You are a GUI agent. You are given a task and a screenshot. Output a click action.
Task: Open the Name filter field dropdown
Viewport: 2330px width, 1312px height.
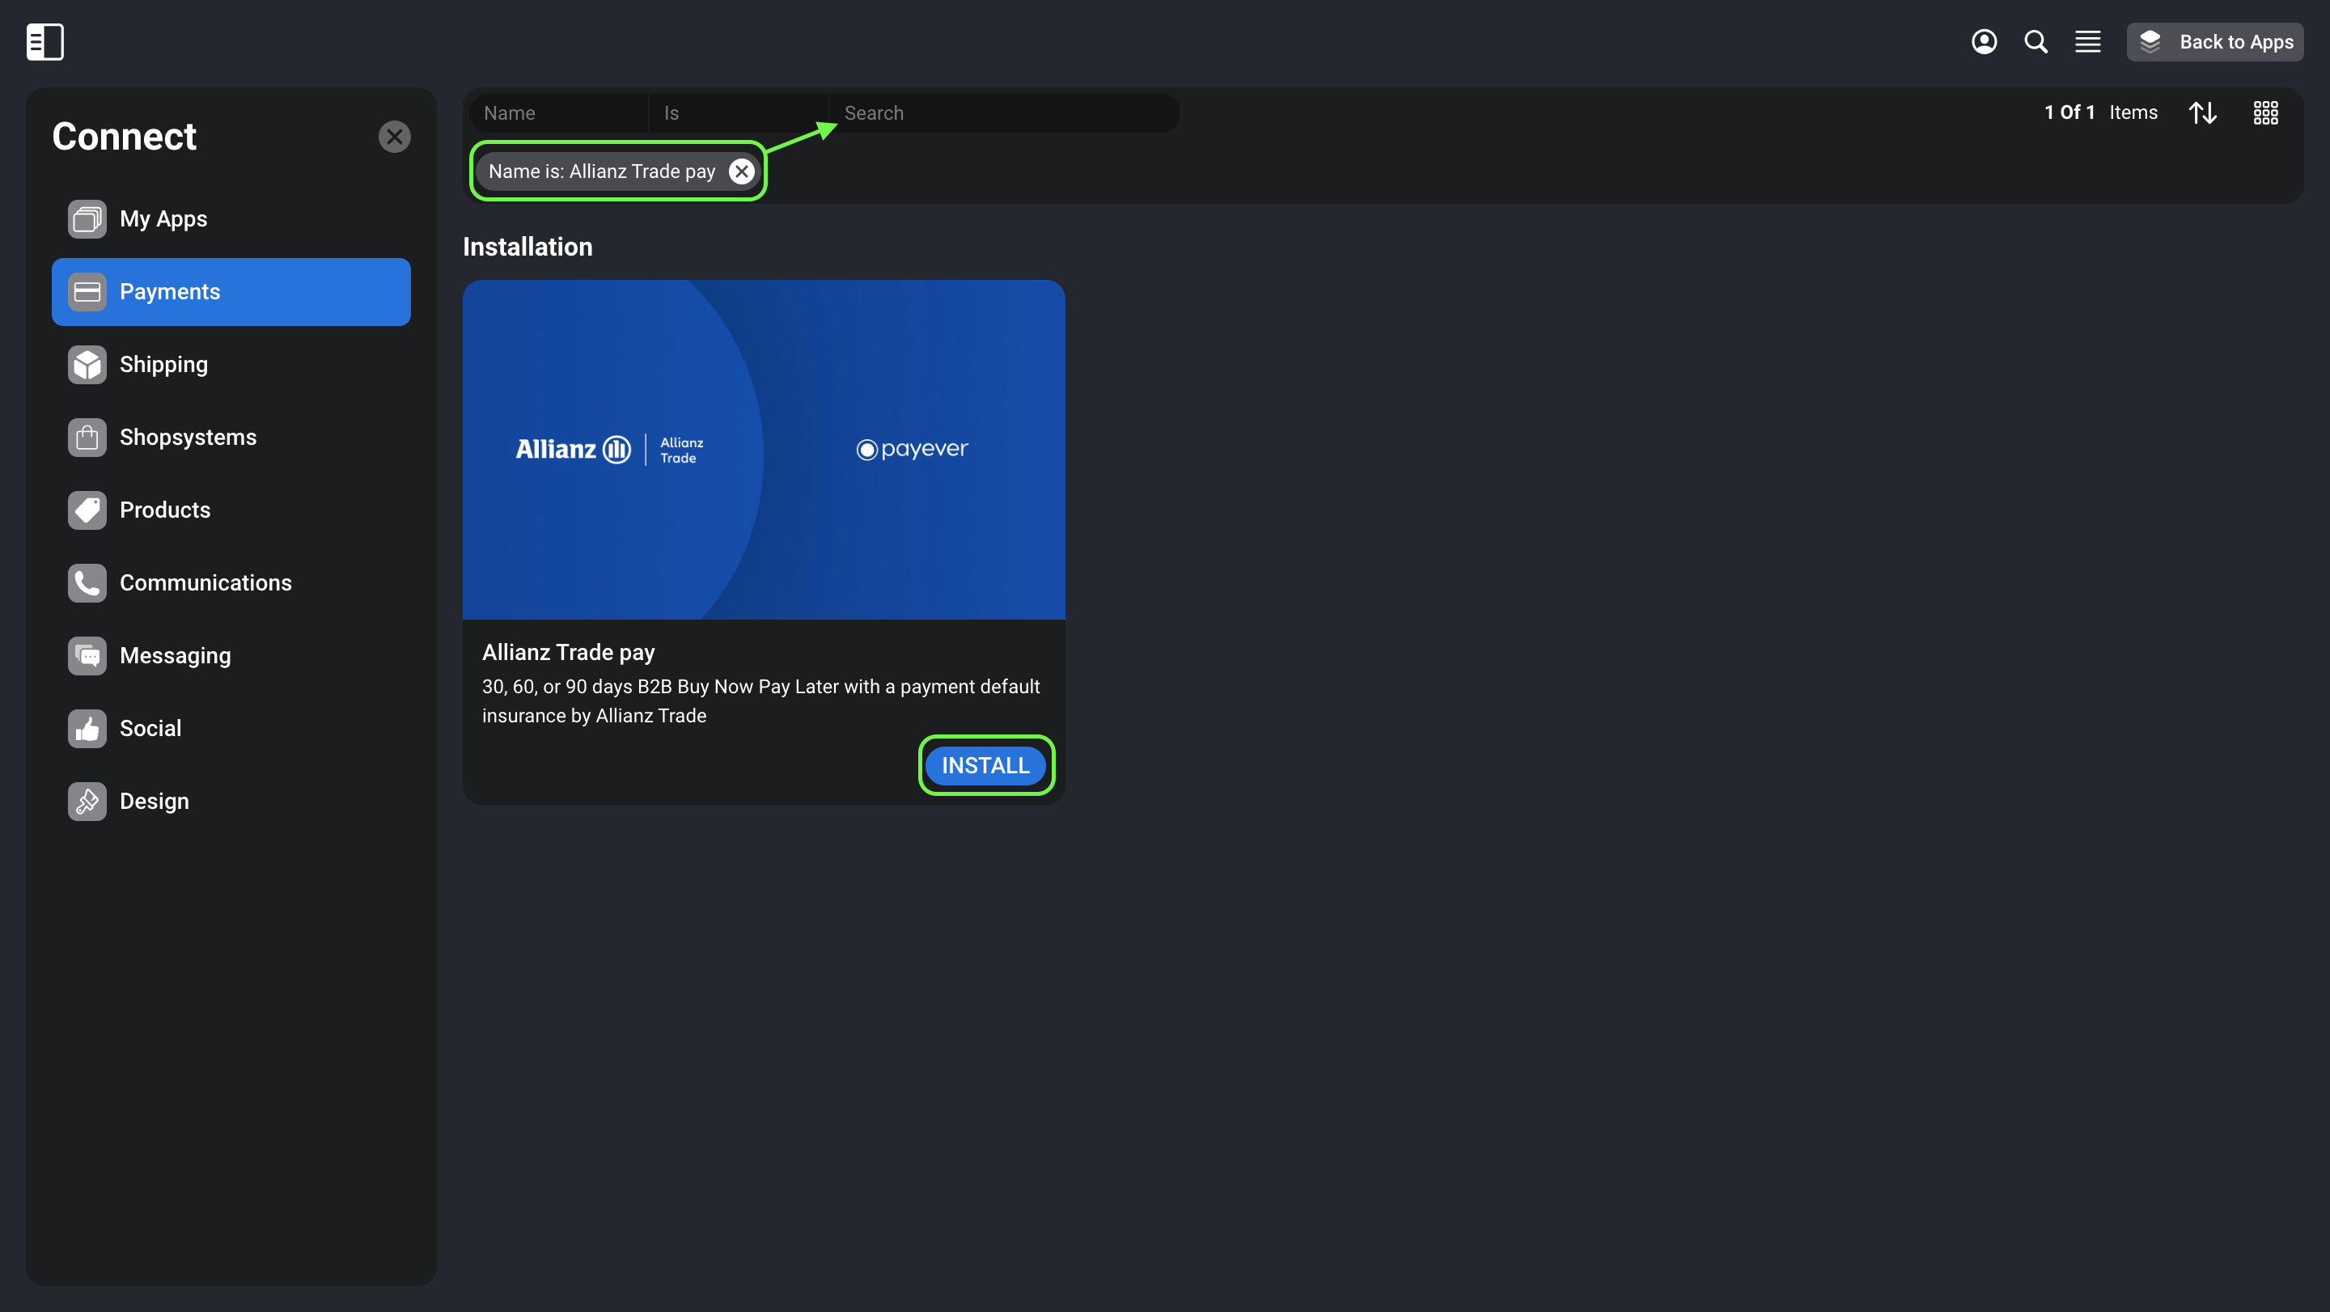559,113
